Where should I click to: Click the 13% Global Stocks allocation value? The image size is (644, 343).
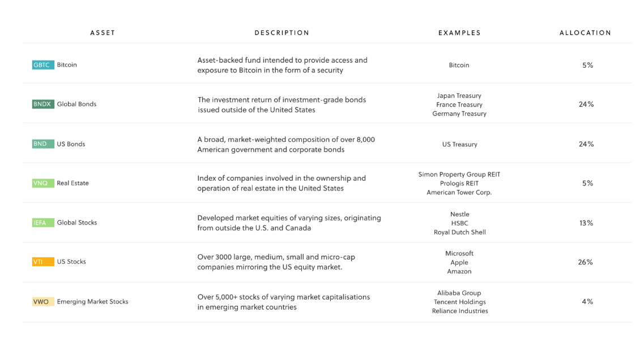click(586, 223)
